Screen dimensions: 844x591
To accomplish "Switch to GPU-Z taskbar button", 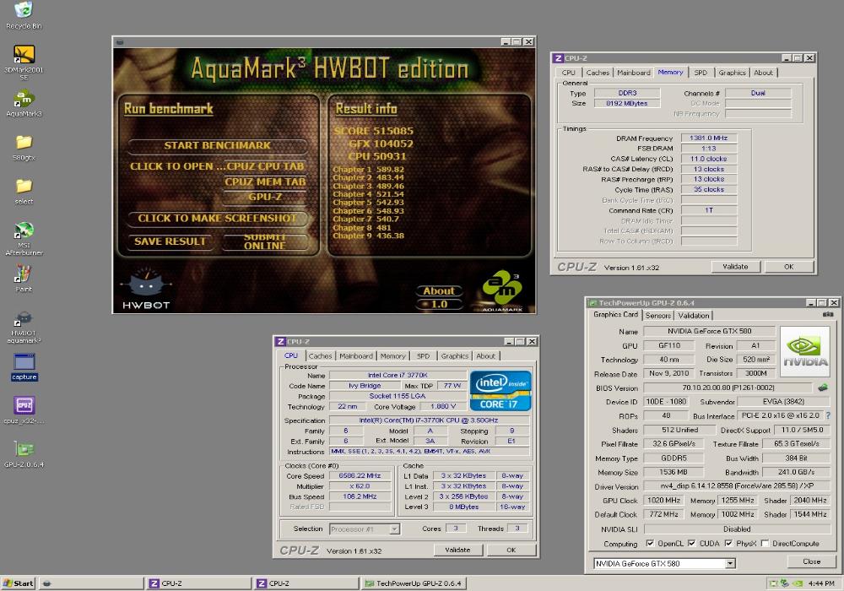I will click(414, 583).
